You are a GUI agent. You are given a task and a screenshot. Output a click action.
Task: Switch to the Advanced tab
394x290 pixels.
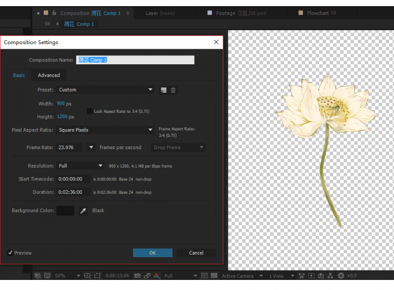[x=49, y=75]
